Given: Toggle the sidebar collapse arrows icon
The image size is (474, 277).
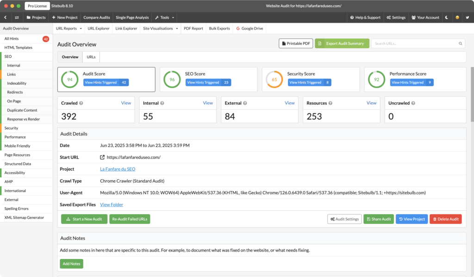Looking at the screenshot, I should click(17, 18).
